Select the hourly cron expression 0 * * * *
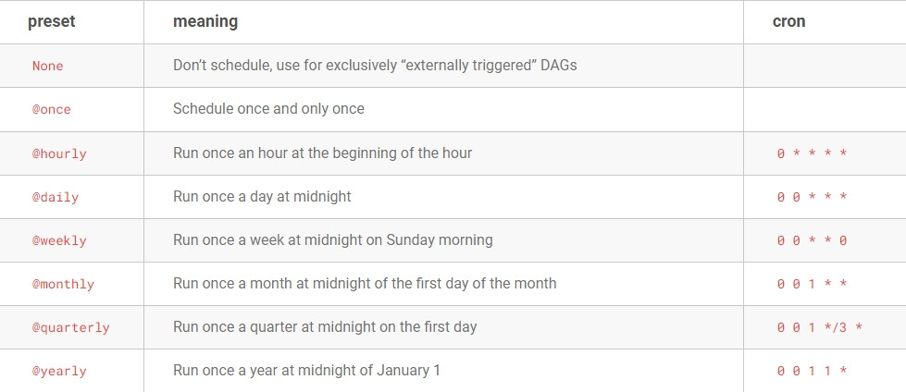This screenshot has width=906, height=392. (x=812, y=153)
